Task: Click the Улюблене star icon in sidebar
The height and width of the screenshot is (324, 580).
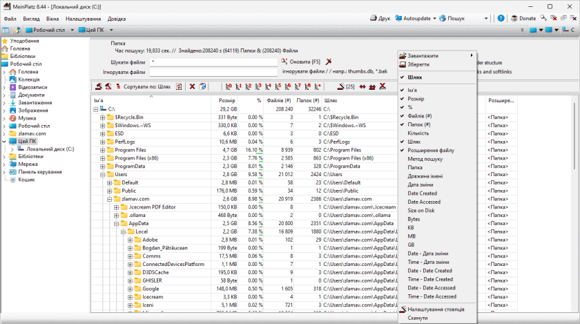Action: 5,41
